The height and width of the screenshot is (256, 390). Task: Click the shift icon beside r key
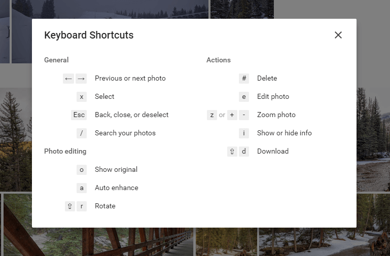click(x=70, y=206)
